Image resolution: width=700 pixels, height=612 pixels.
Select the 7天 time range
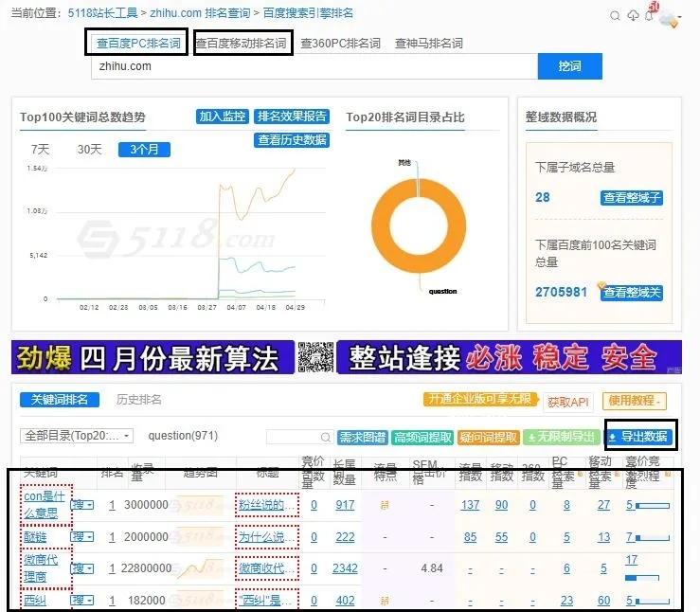pyautogui.click(x=40, y=149)
